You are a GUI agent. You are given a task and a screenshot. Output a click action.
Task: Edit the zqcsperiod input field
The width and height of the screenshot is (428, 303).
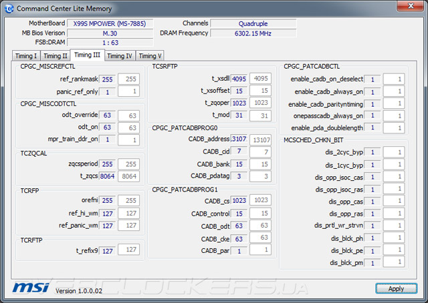[129, 164]
